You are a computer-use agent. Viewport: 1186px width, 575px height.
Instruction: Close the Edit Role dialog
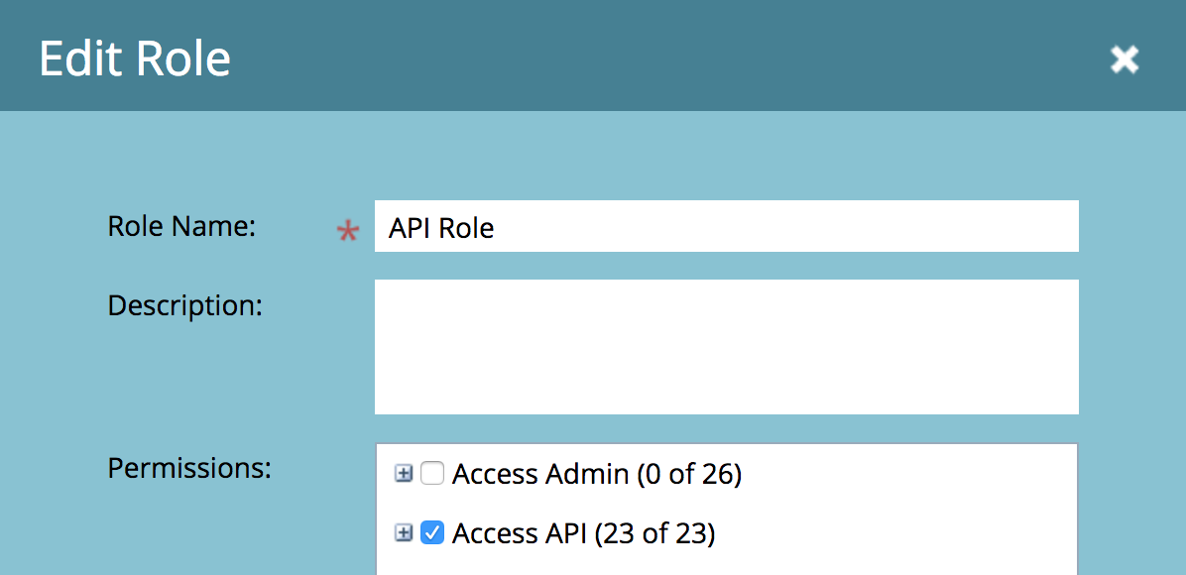point(1124,59)
